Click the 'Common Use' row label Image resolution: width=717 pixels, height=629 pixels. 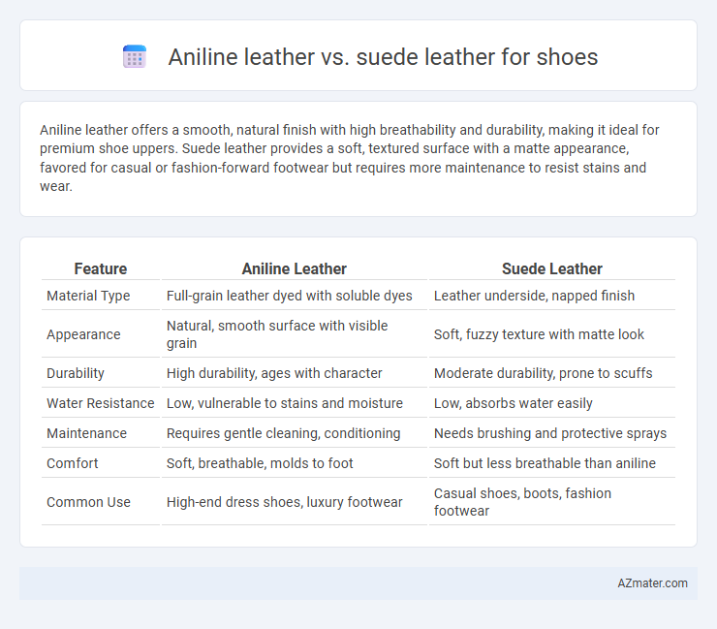point(89,502)
